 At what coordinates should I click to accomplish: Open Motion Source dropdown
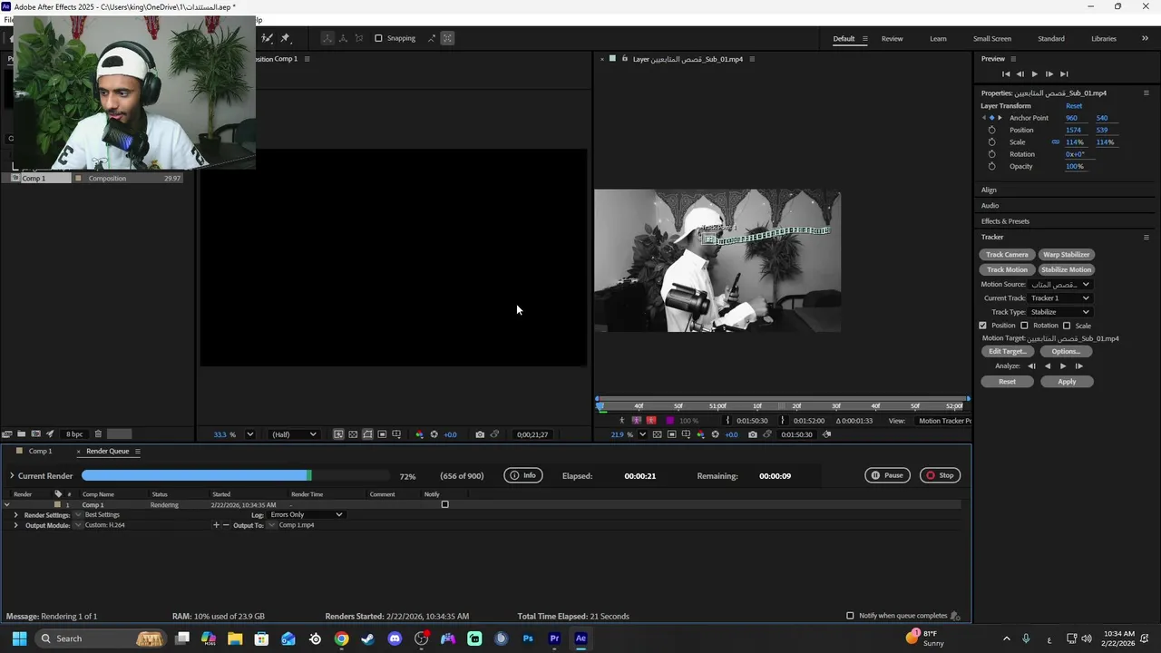(1059, 284)
